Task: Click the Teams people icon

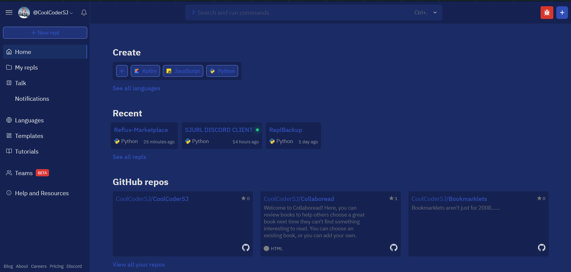Action: click(9, 173)
